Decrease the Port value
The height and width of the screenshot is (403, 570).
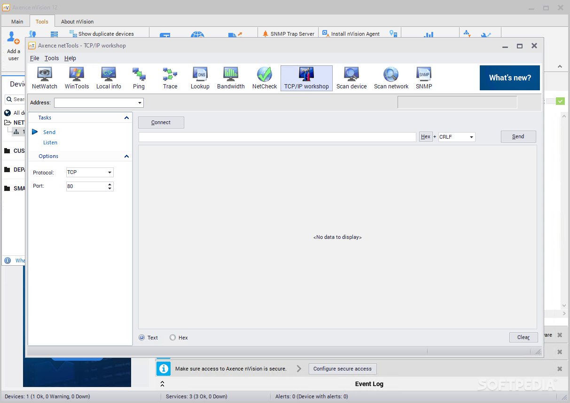110,189
